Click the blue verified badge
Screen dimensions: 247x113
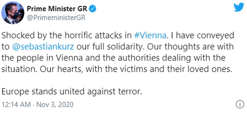(x=93, y=9)
